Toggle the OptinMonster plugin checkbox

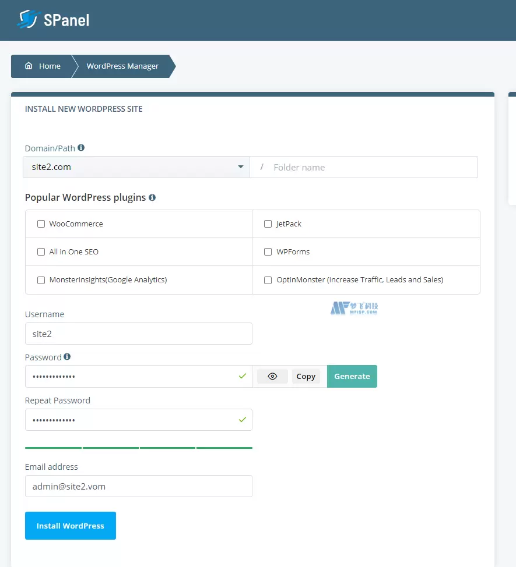tap(268, 280)
